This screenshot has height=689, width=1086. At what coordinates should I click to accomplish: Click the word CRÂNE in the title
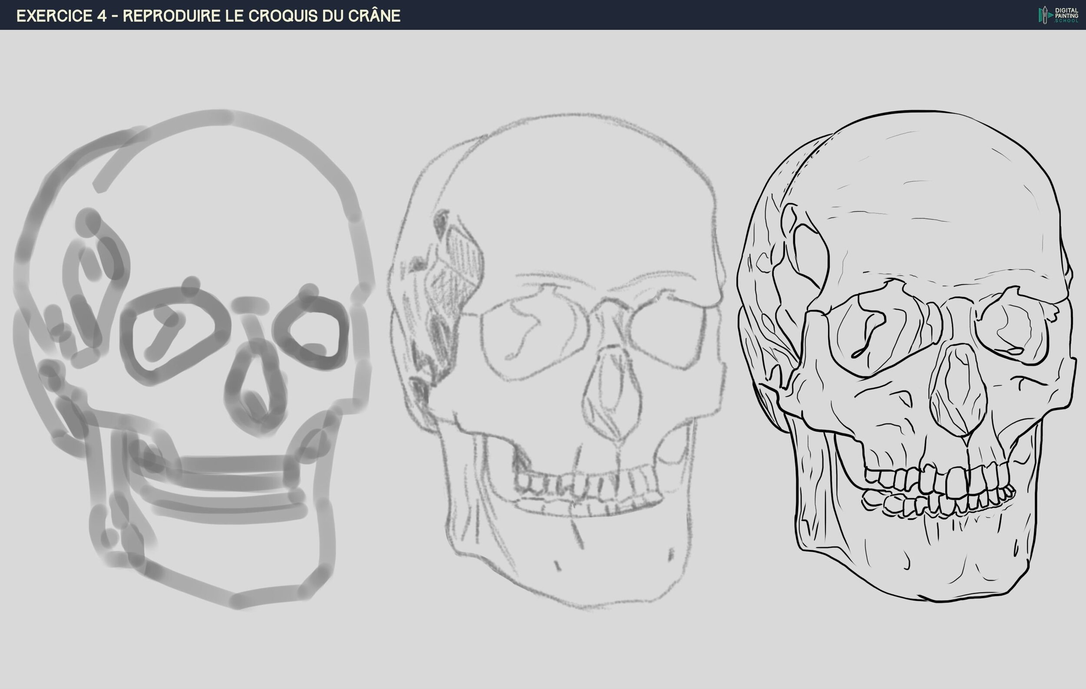pos(374,16)
